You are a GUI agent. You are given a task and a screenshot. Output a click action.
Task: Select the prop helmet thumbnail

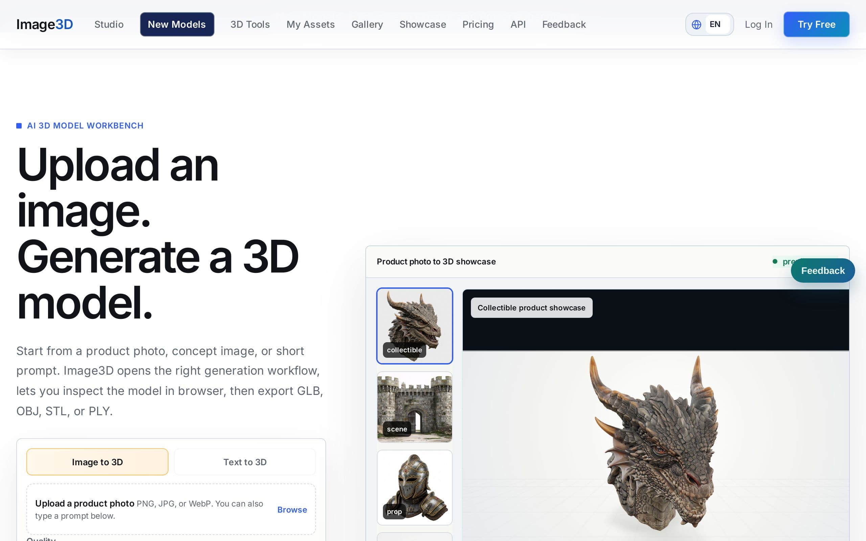[414, 487]
